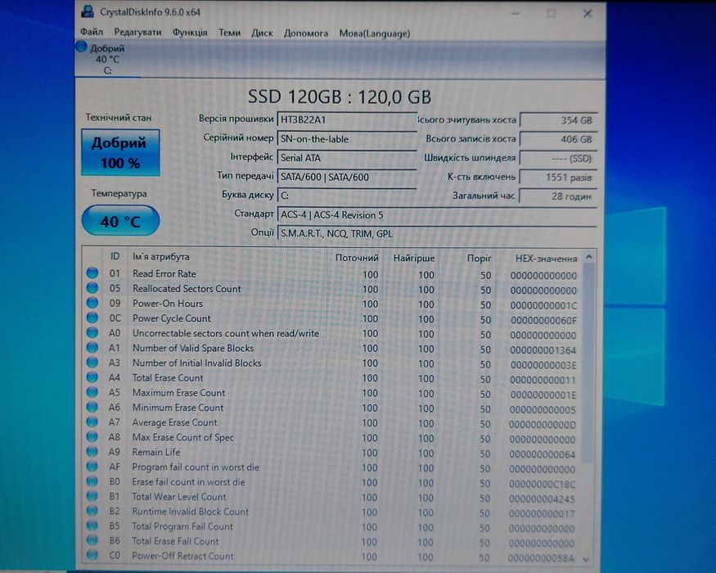Screen dimensions: 716x573
Task: Click the CrystalDiskInfo app icon in title bar
Action: pyautogui.click(x=88, y=12)
